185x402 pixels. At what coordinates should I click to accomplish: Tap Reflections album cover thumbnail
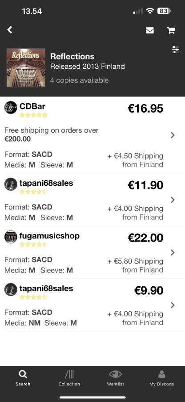[x=26, y=68]
